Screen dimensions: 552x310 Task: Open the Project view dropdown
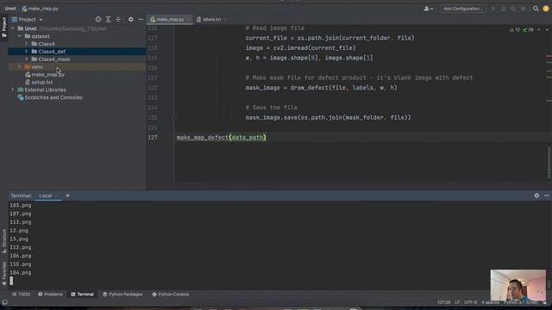pos(27,19)
